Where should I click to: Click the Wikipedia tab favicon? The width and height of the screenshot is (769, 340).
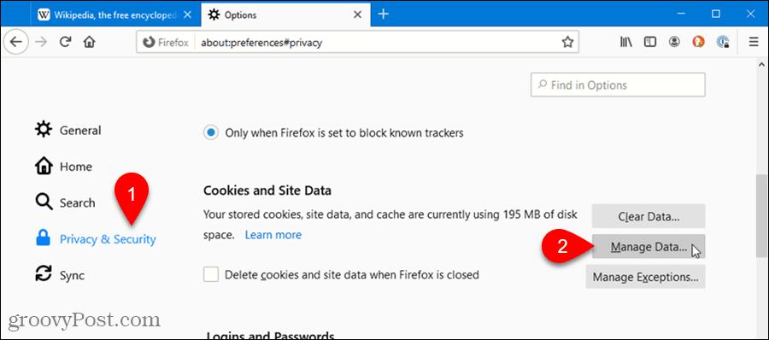click(44, 15)
